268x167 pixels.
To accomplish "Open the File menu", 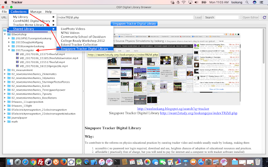I will 4,12.
